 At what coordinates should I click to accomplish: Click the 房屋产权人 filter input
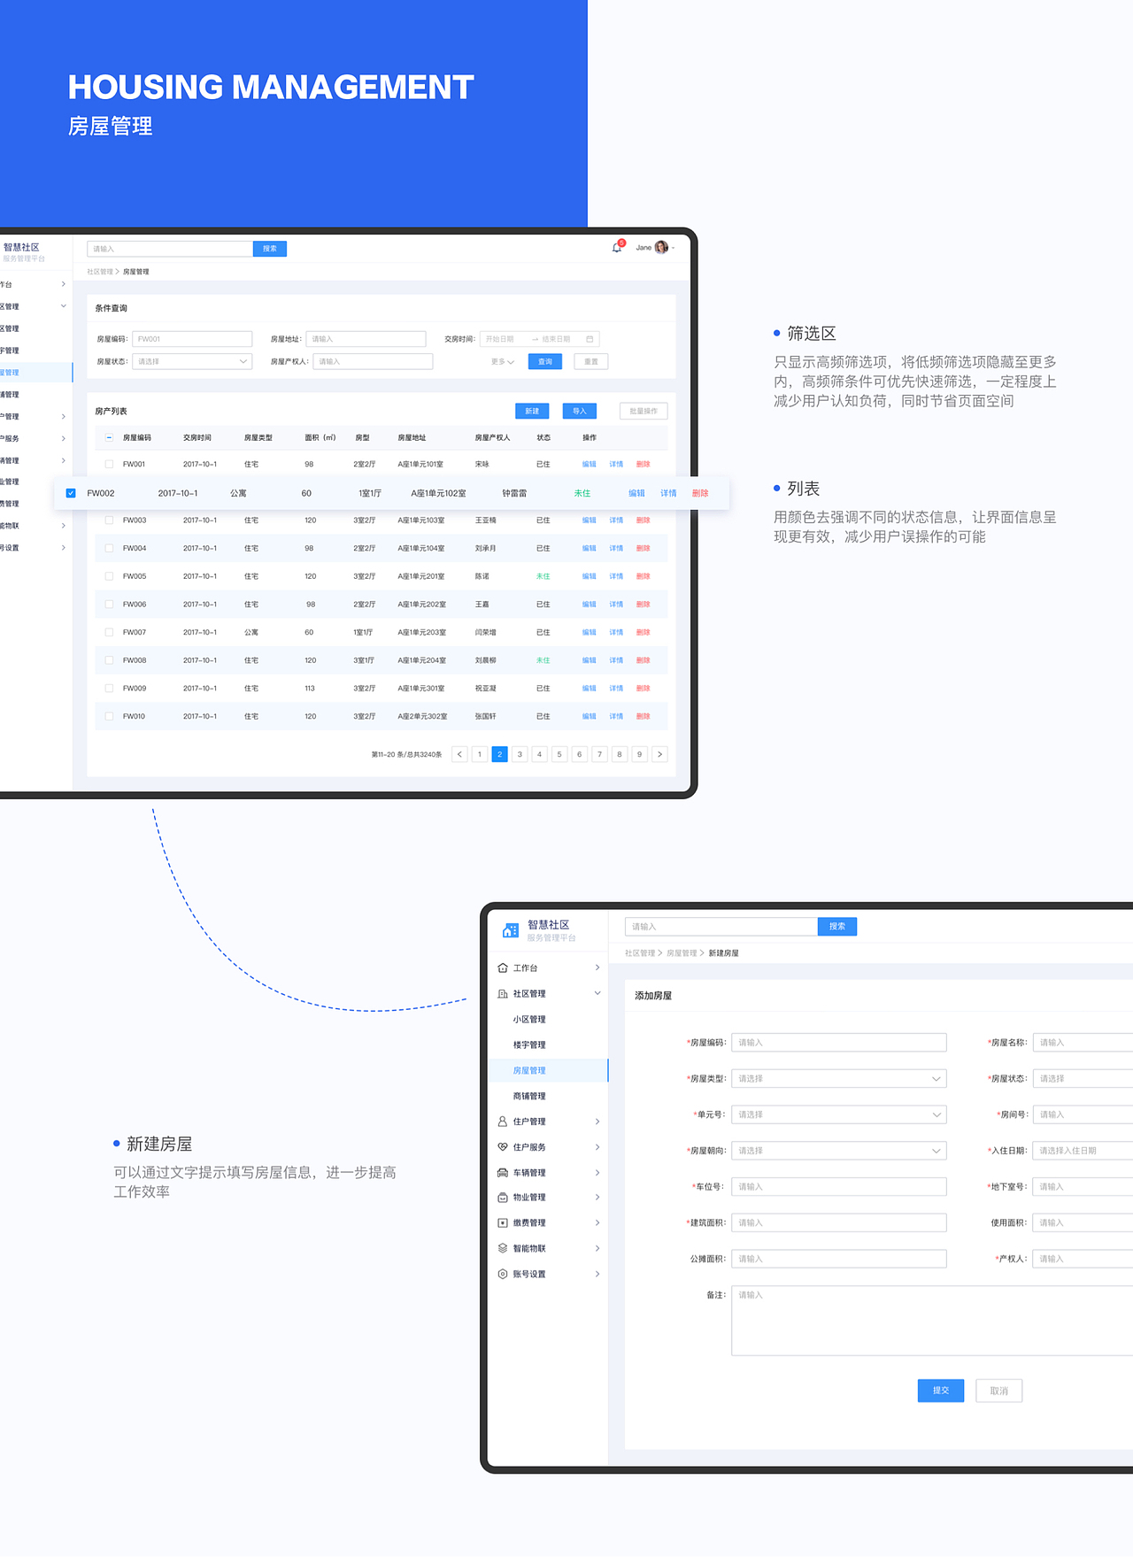tap(373, 361)
